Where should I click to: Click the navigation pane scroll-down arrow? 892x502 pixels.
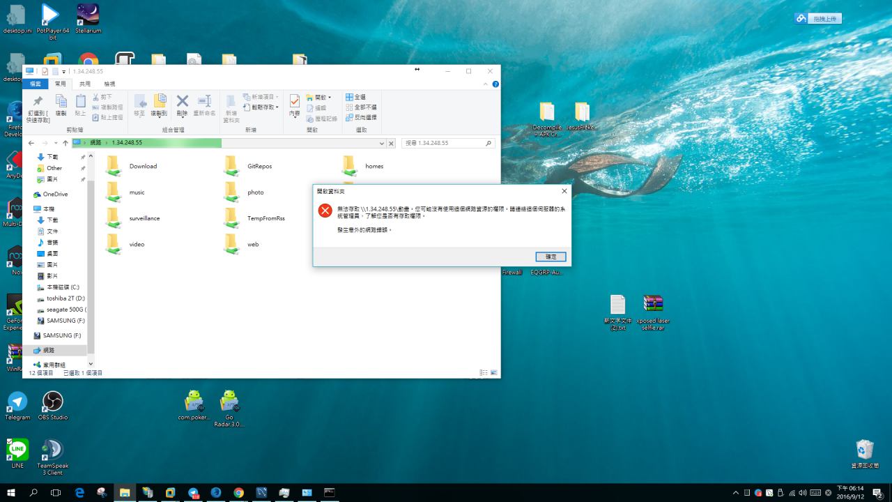click(91, 364)
